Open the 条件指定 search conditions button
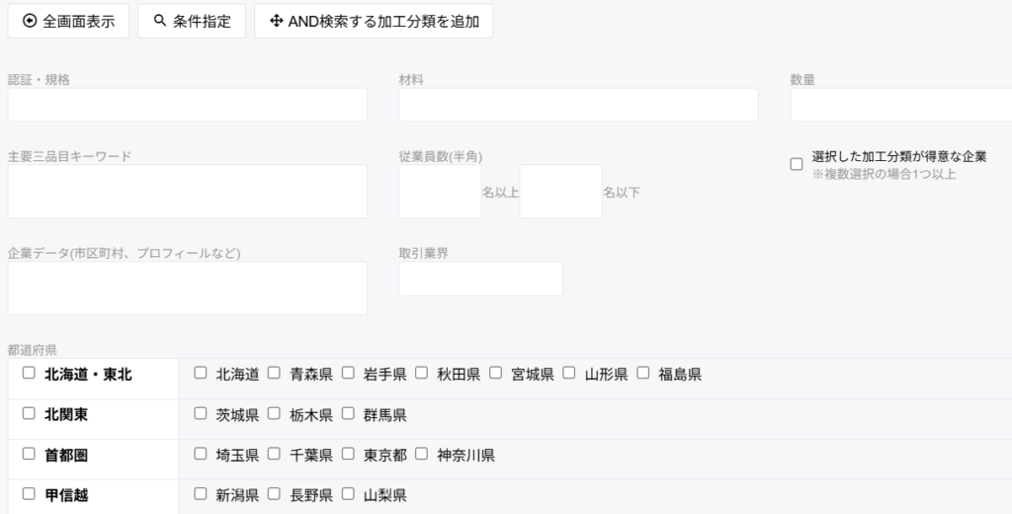 192,21
